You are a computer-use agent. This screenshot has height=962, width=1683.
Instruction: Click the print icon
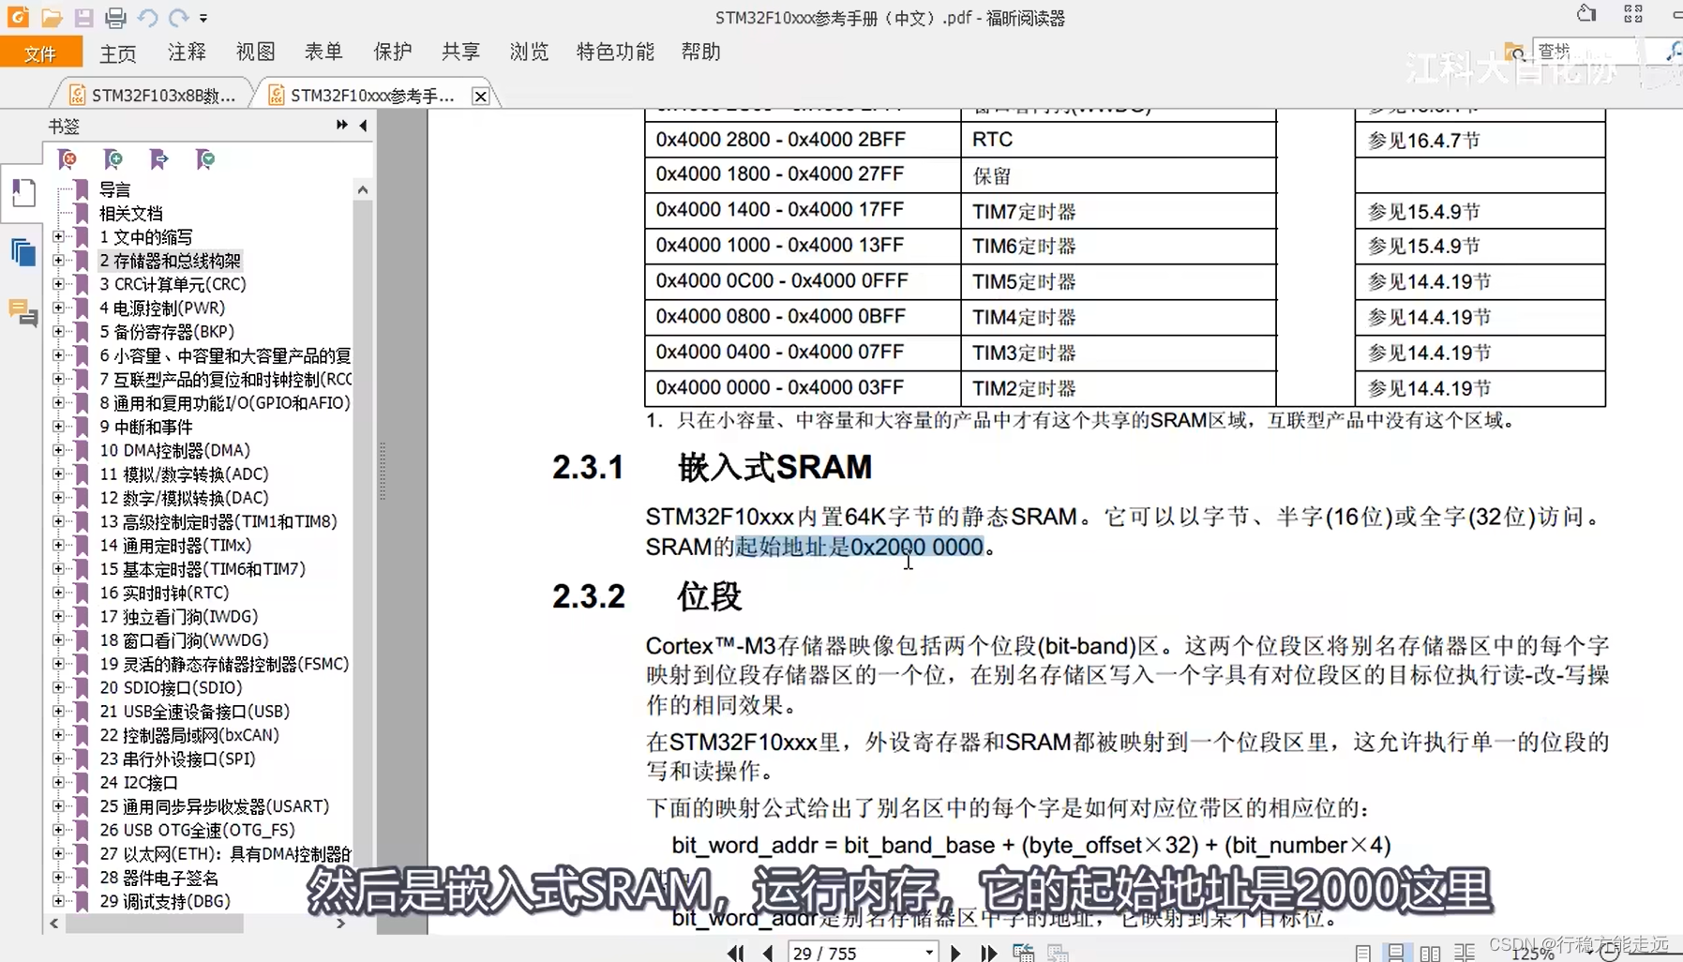coord(115,17)
